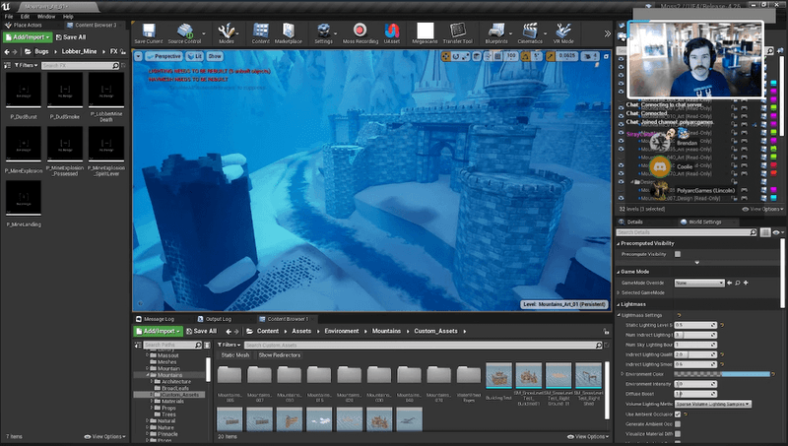Toggle the Precompute Visibility checkbox
The height and width of the screenshot is (446, 788).
[678, 254]
